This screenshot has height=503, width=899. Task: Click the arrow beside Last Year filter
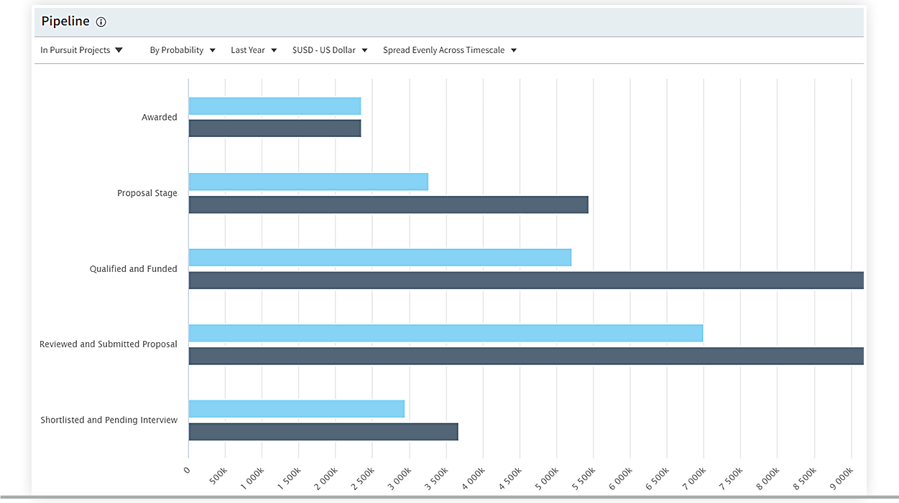pos(275,50)
